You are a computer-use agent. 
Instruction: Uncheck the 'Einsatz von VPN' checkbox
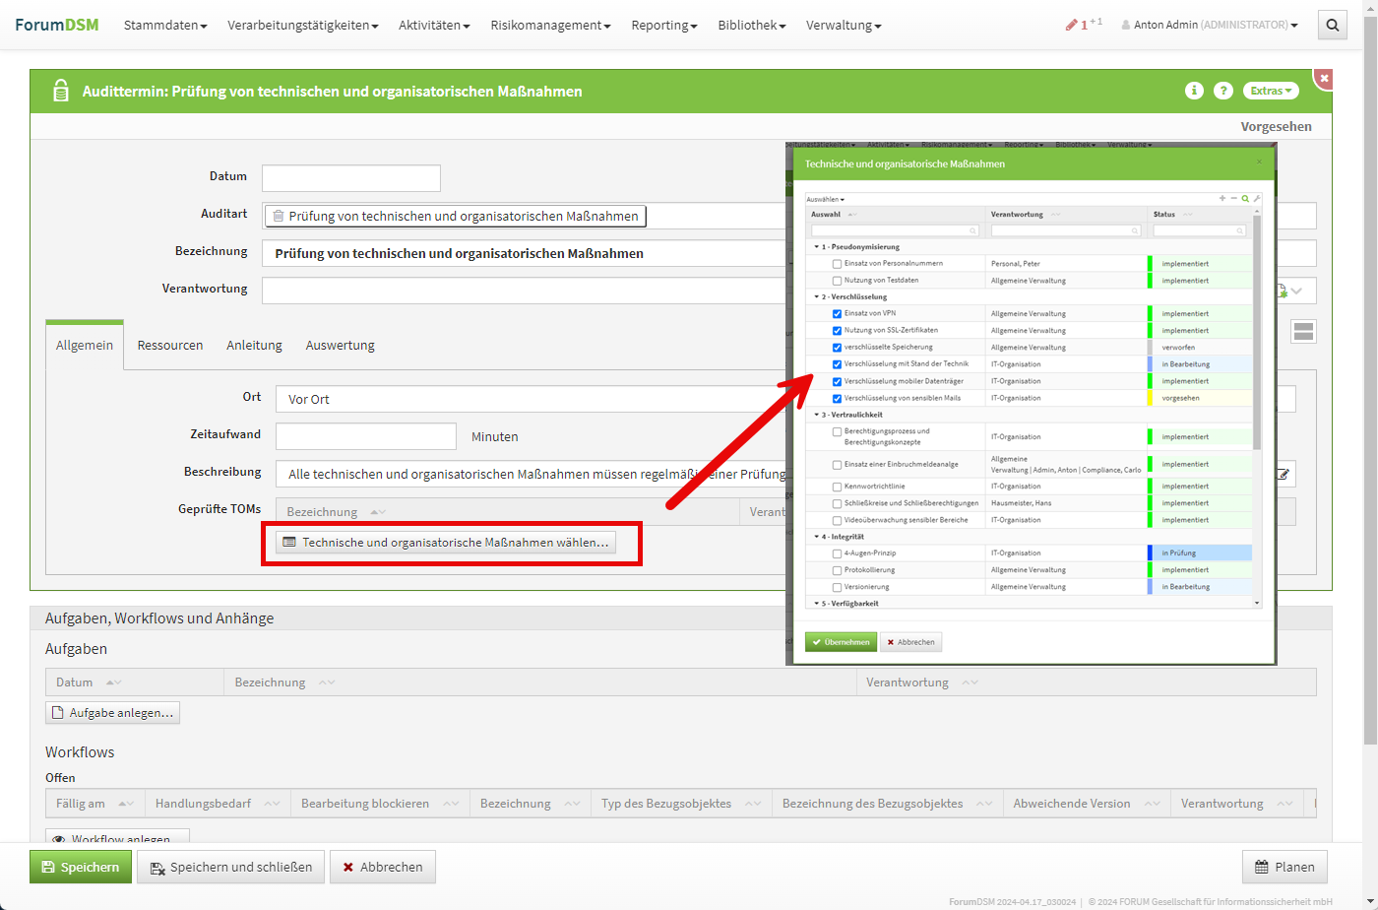tap(837, 314)
